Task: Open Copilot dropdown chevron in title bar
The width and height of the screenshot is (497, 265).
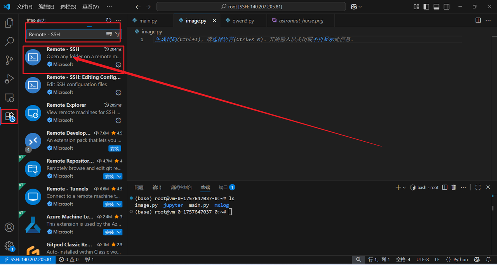Action: point(360,7)
